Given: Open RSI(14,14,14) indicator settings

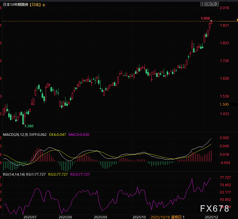Looking at the screenshot, I should tap(13, 174).
